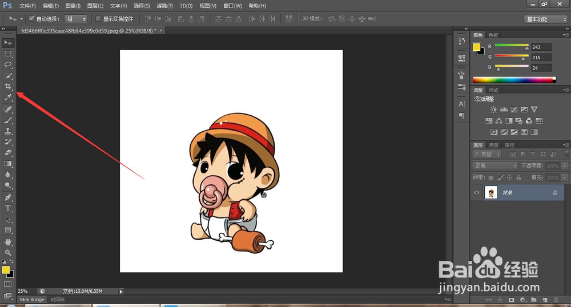The height and width of the screenshot is (307, 571).
Task: Create new layer icon
Action: 545,300
